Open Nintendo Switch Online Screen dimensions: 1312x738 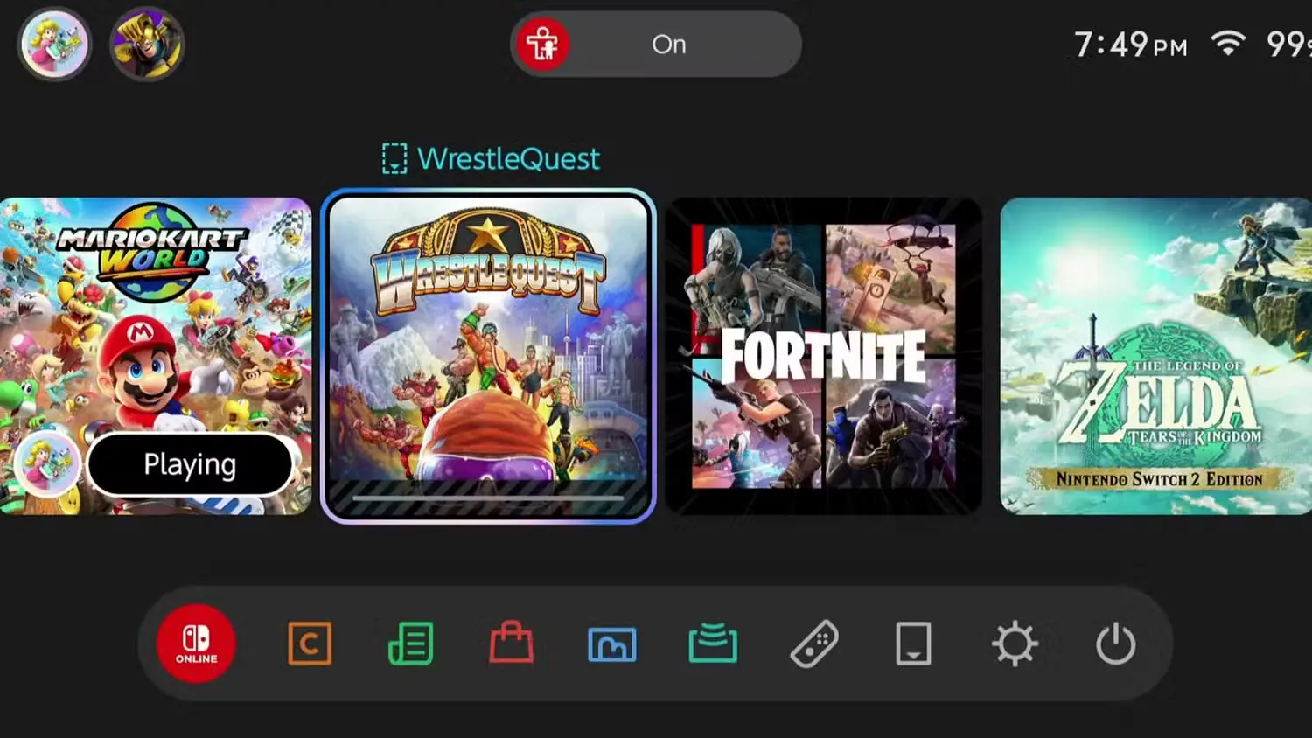coord(196,644)
